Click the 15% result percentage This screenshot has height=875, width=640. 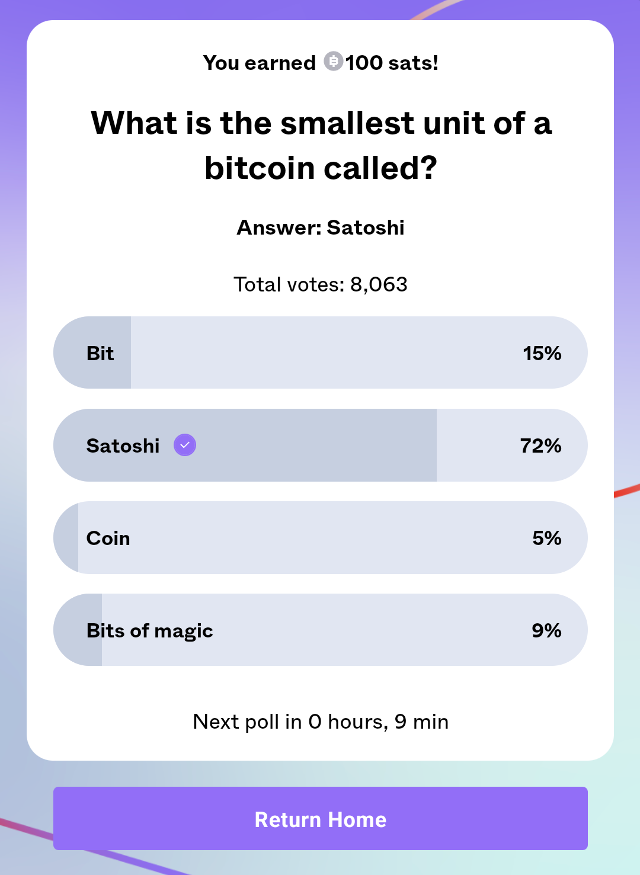point(542,353)
